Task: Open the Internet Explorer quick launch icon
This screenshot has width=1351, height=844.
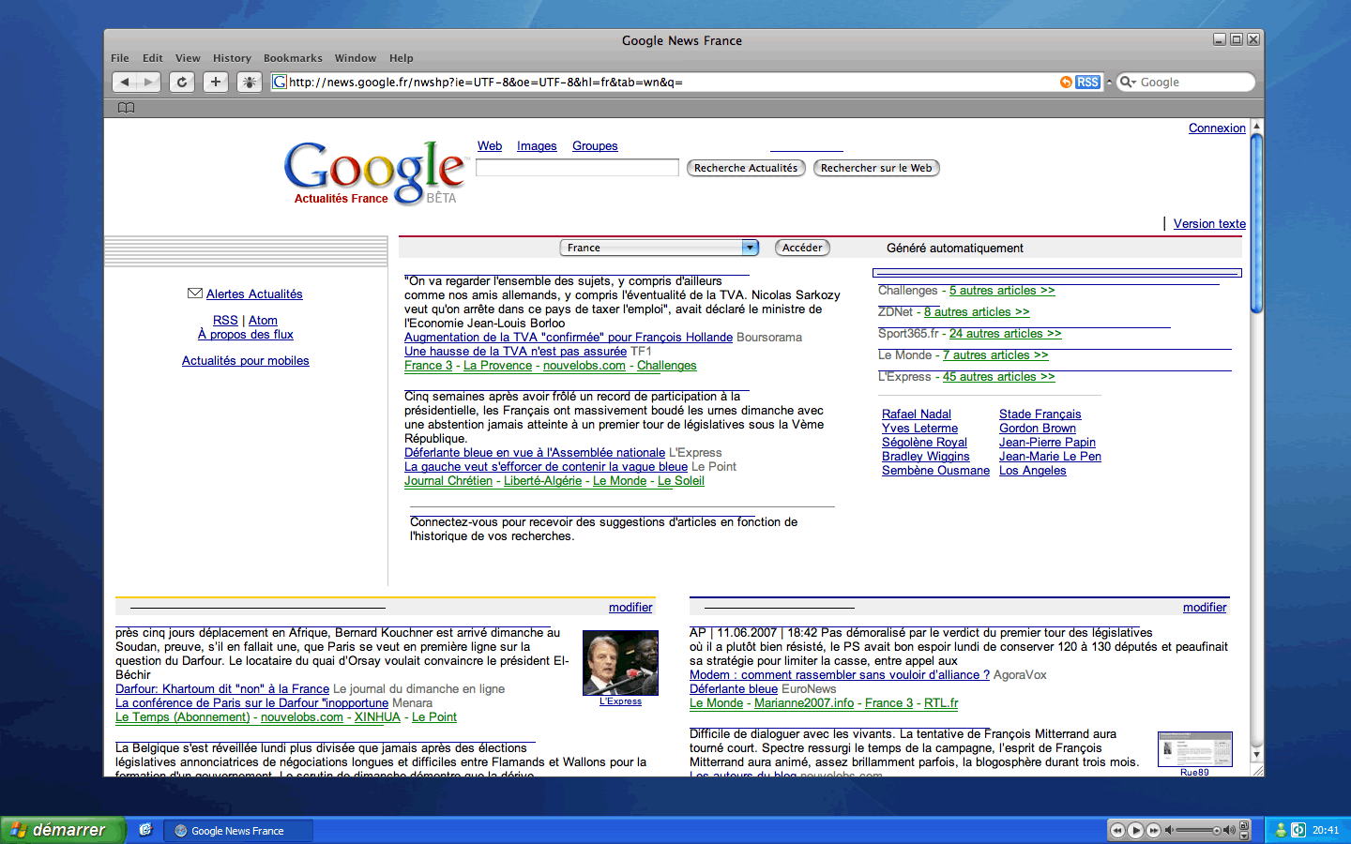Action: [145, 830]
